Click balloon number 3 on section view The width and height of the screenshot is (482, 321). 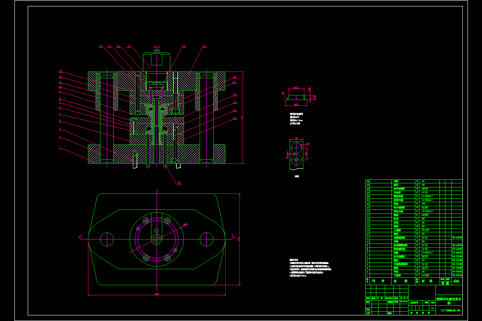(x=60, y=129)
